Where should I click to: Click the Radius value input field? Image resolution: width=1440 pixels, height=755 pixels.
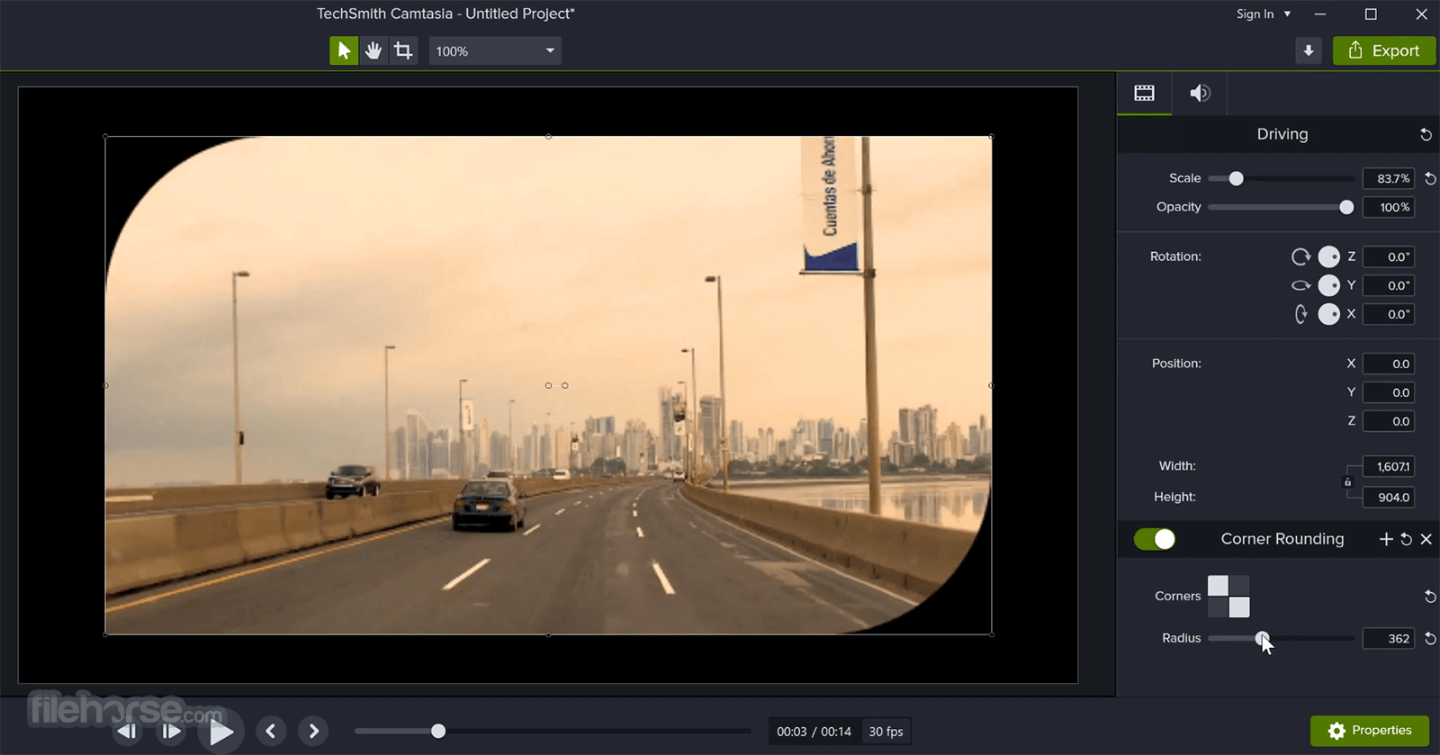pyautogui.click(x=1389, y=639)
